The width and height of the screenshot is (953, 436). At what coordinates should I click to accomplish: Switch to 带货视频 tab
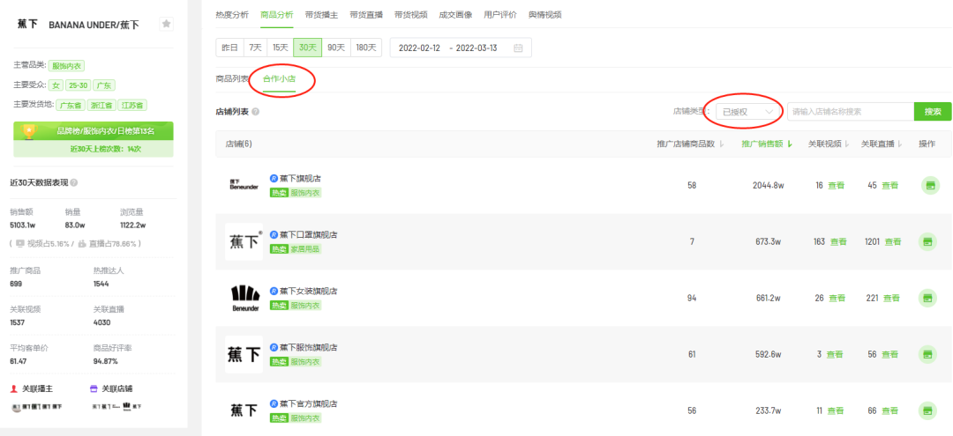point(410,15)
